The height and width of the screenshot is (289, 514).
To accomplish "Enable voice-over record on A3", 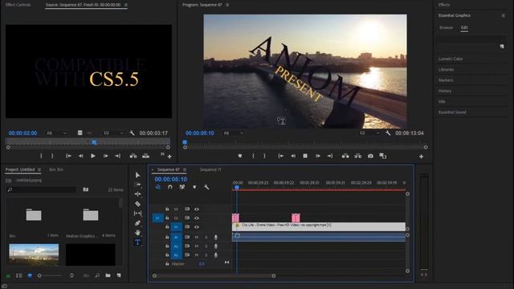I will click(x=216, y=255).
